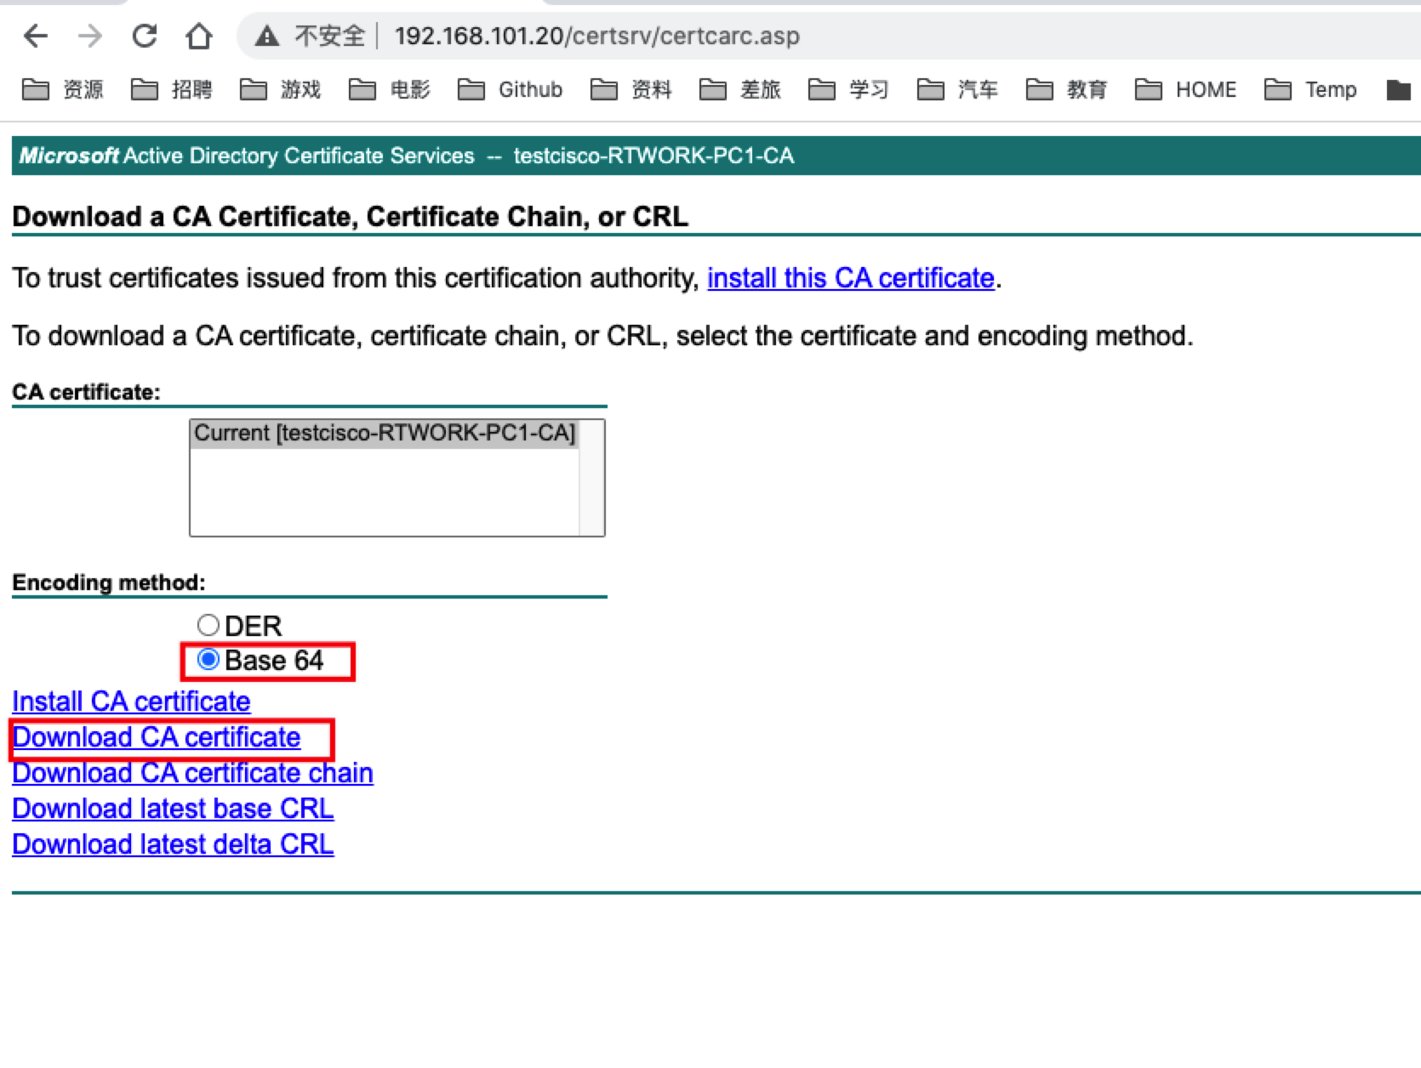
Task: Open the HOME bookmark folder
Action: coord(1185,89)
